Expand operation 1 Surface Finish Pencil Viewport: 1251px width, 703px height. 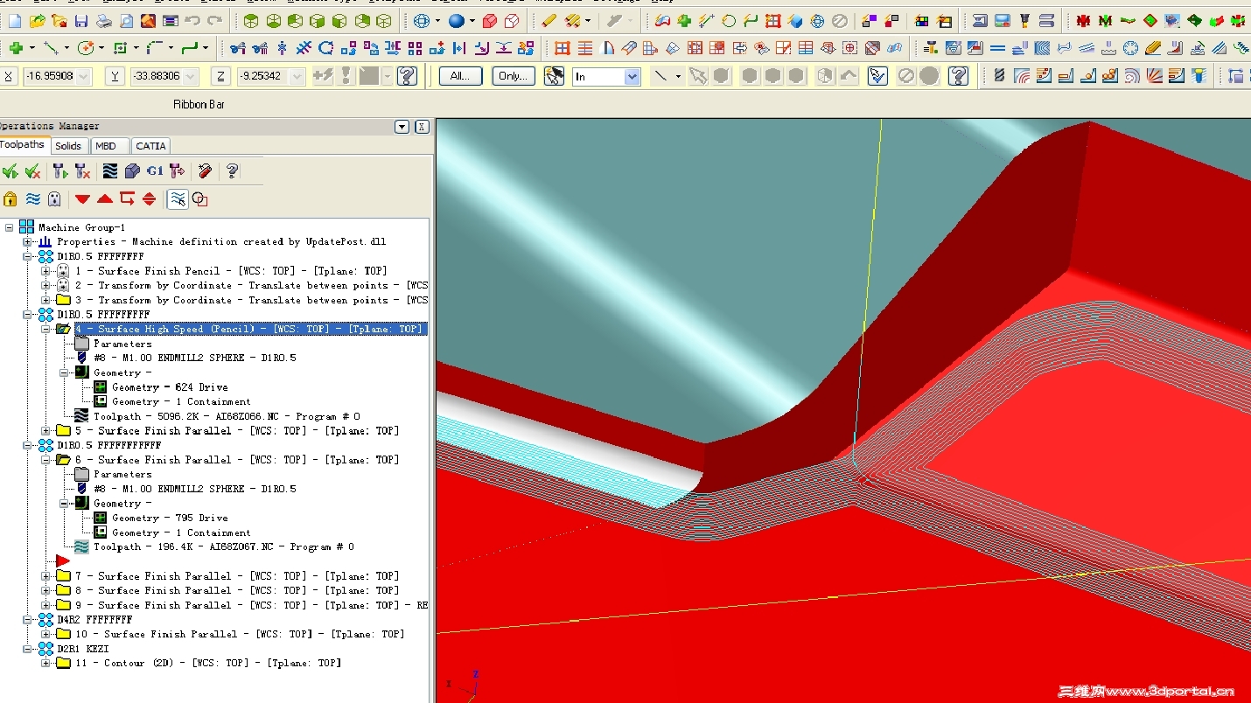pos(45,271)
